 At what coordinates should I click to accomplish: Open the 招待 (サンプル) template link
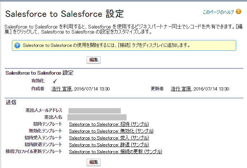109,124
